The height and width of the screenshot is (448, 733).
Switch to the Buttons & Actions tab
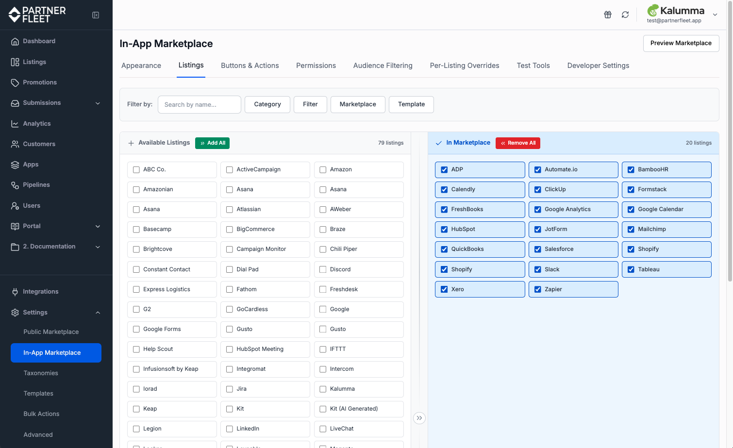(250, 66)
